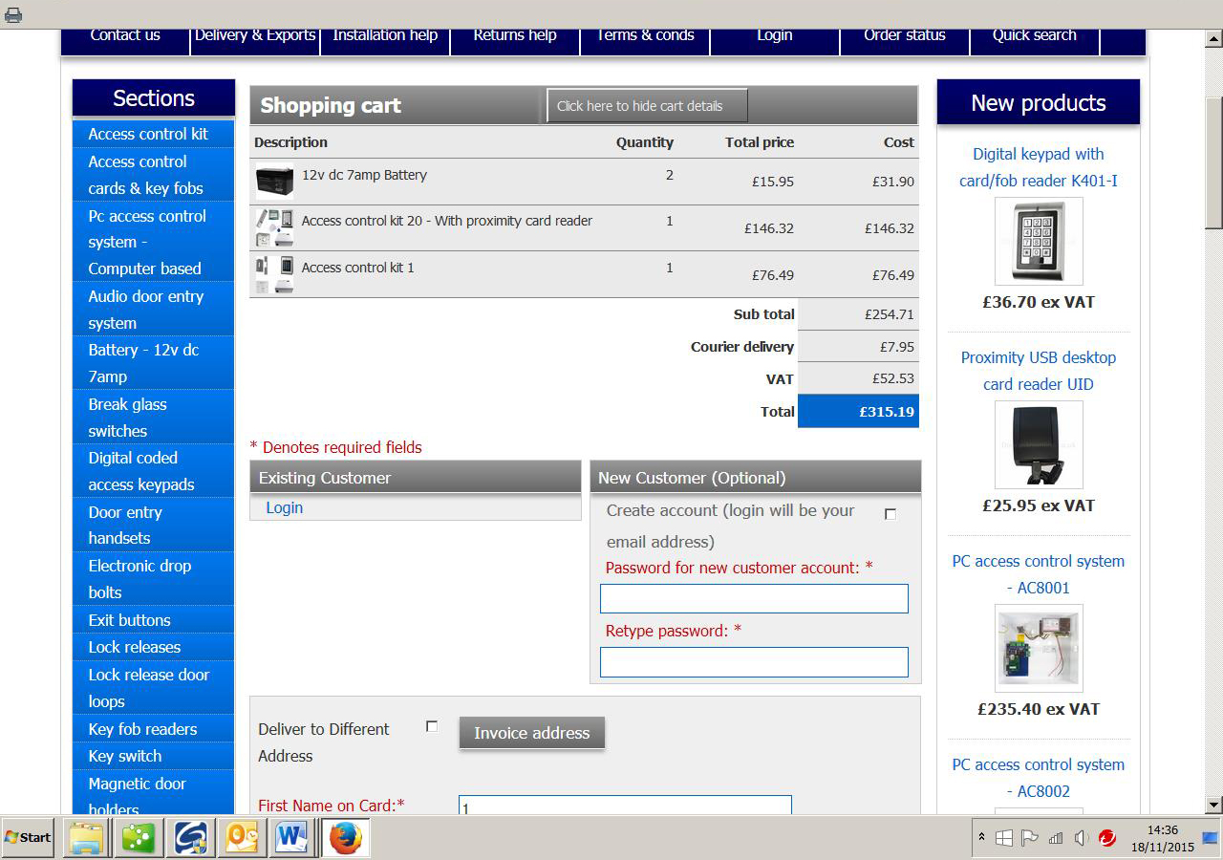The width and height of the screenshot is (1223, 860).
Task: Click the page scrollbar down arrow
Action: (x=1213, y=805)
